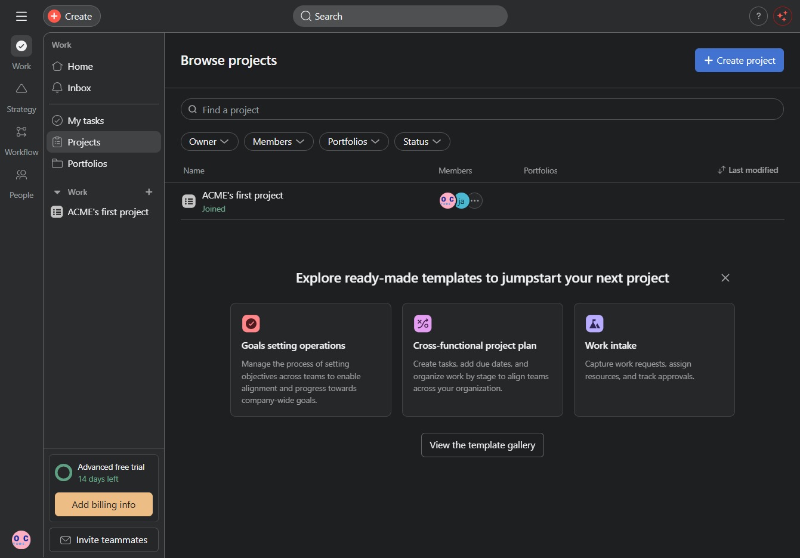The width and height of the screenshot is (800, 558).
Task: Collapse the Work section triangle
Action: 57,192
